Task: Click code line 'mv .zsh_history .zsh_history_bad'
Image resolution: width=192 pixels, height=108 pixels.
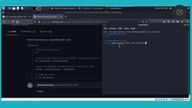Action: (51, 61)
